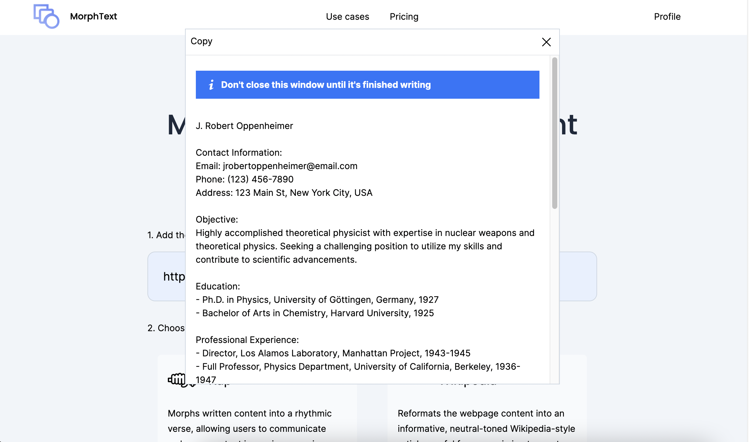Click the Ph.D. in Physics Göttingen line
The height and width of the screenshot is (442, 749).
point(317,300)
